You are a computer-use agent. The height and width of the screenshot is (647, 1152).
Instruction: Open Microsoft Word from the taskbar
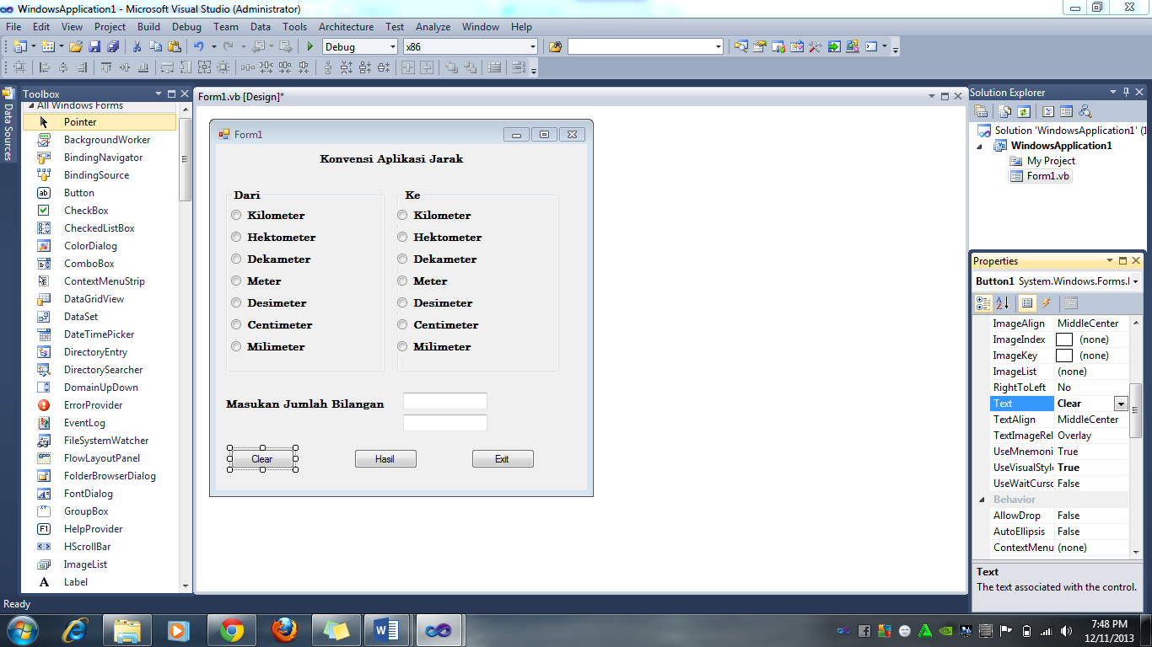[x=386, y=629]
